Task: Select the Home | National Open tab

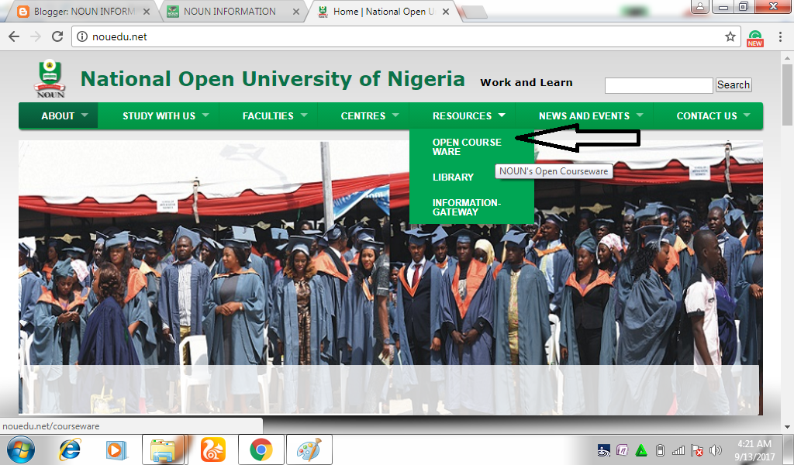Action: [383, 12]
